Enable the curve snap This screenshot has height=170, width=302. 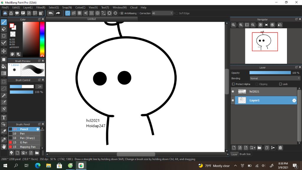click(x=104, y=13)
